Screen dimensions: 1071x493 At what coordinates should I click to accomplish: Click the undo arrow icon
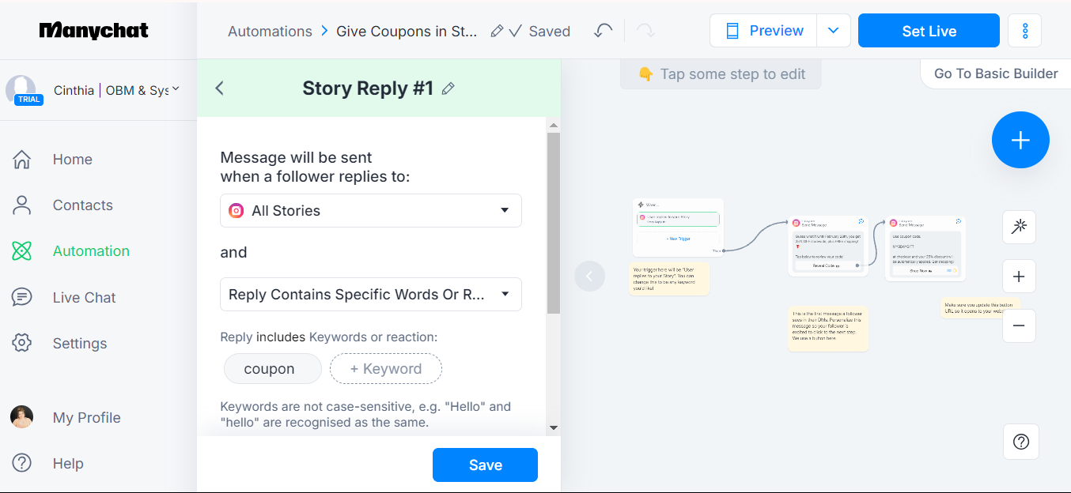click(x=603, y=30)
